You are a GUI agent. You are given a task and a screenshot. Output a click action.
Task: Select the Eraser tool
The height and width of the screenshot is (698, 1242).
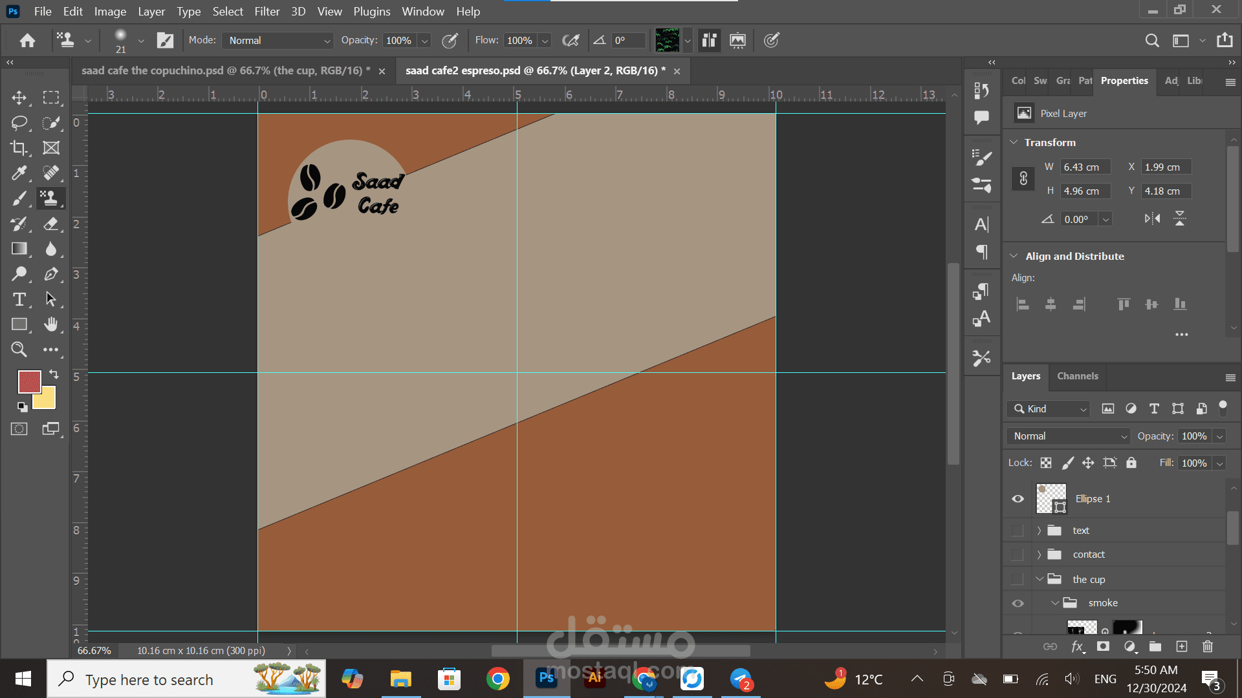51,224
